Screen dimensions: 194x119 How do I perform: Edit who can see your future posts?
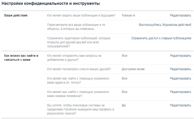tap(180, 15)
